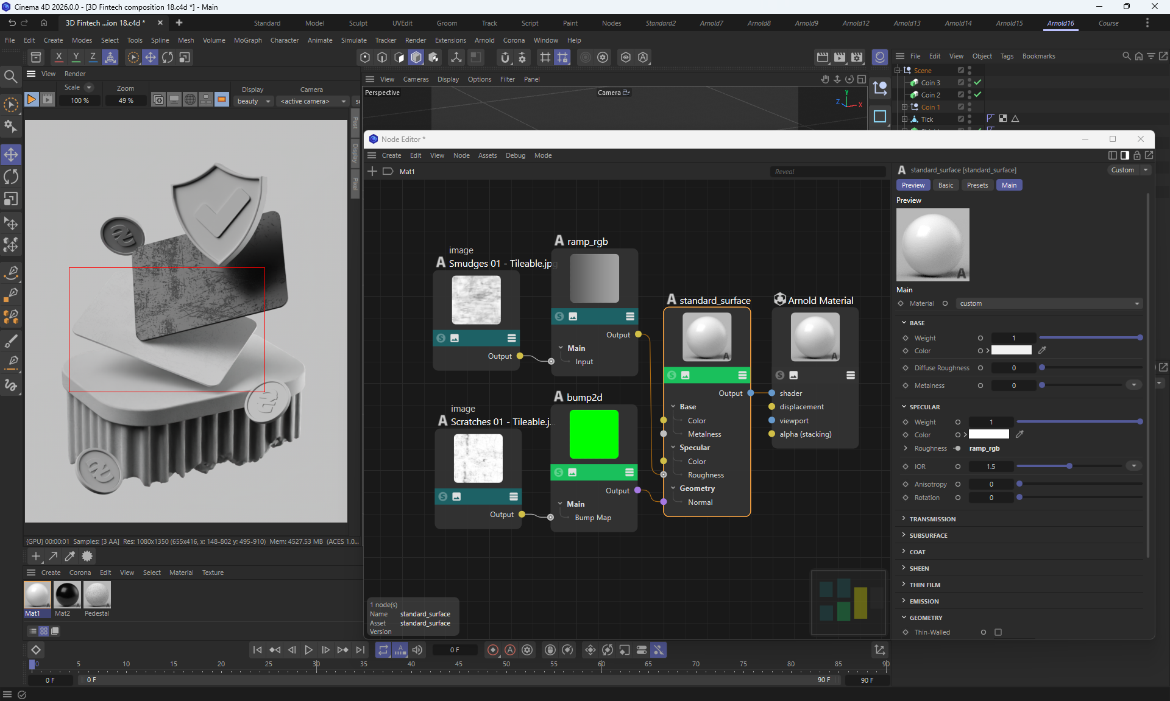
Task: Open the MoGraph menu
Action: [247, 40]
